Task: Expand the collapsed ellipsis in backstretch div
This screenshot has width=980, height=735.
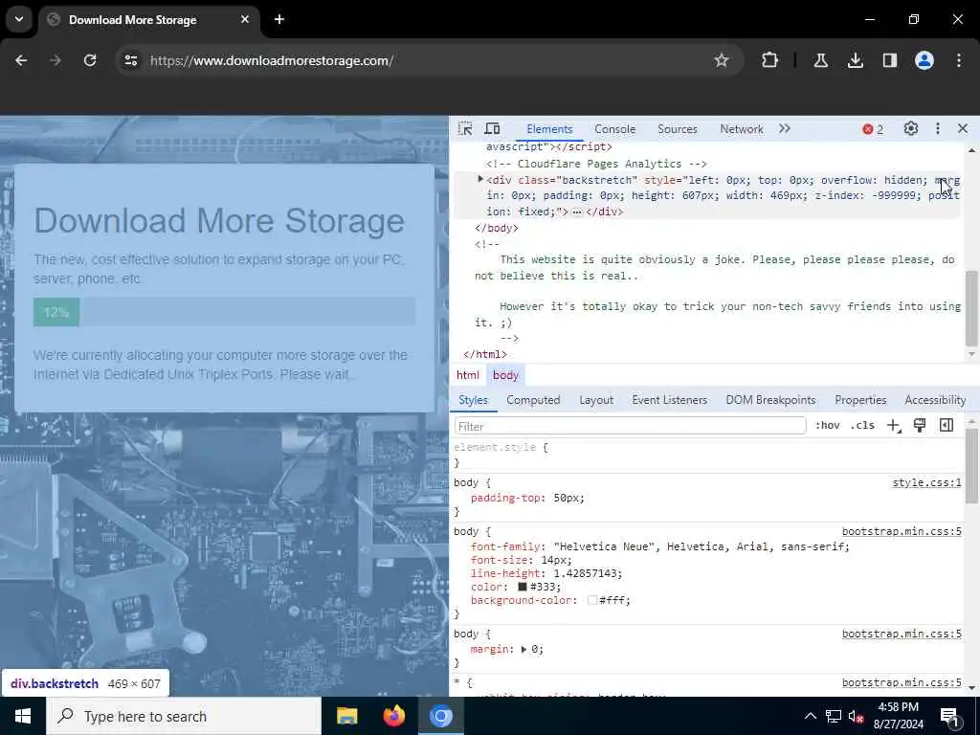Action: [577, 212]
